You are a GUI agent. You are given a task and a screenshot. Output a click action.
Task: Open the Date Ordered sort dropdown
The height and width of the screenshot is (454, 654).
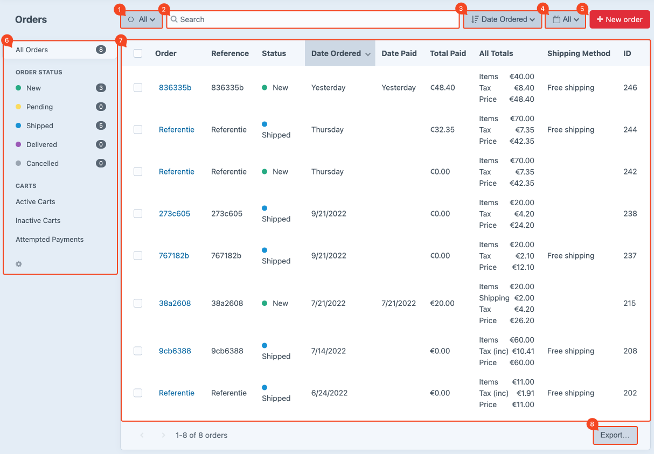click(502, 19)
